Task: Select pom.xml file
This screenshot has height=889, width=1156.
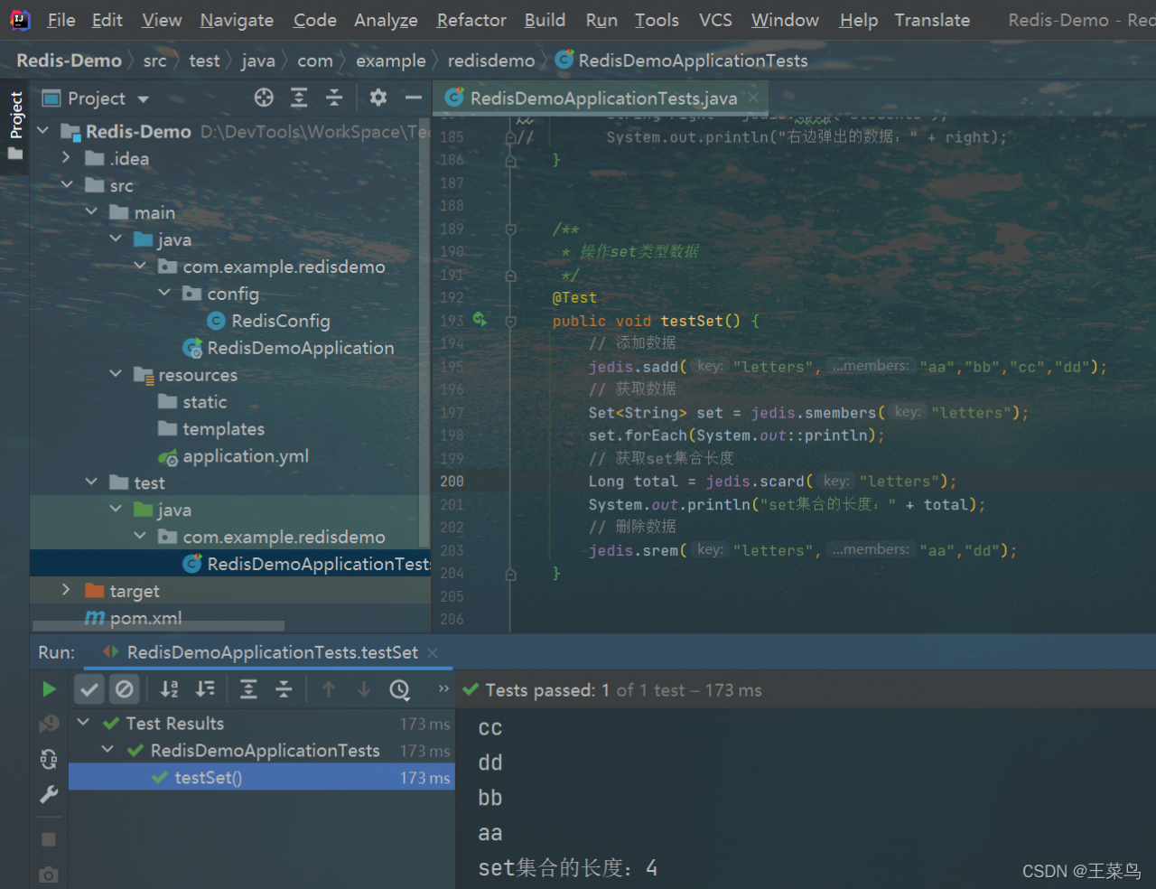Action: pyautogui.click(x=145, y=618)
